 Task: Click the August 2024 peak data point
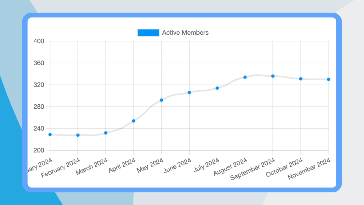tap(245, 77)
